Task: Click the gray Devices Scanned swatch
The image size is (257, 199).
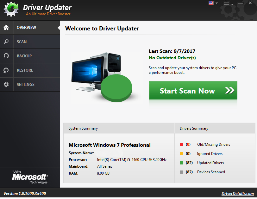Action: click(x=182, y=172)
